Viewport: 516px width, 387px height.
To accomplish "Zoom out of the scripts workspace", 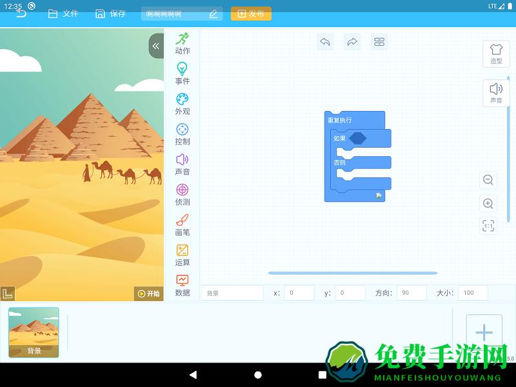I will (x=488, y=181).
